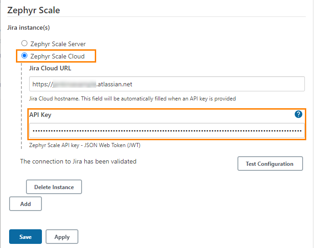The height and width of the screenshot is (248, 314).
Task: Click the Jira Cloud URL field label
Action: [50, 69]
